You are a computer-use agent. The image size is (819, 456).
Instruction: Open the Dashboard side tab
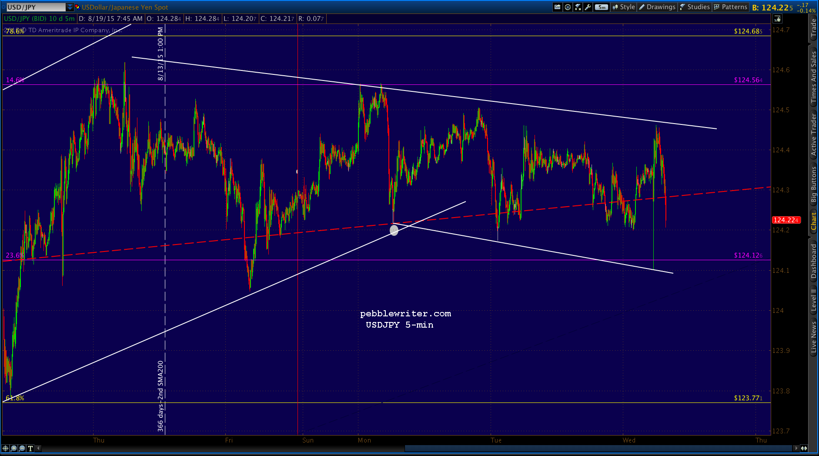813,261
